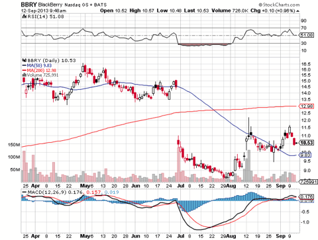Click the blue MA(50) legend line marker

pos(24,65)
